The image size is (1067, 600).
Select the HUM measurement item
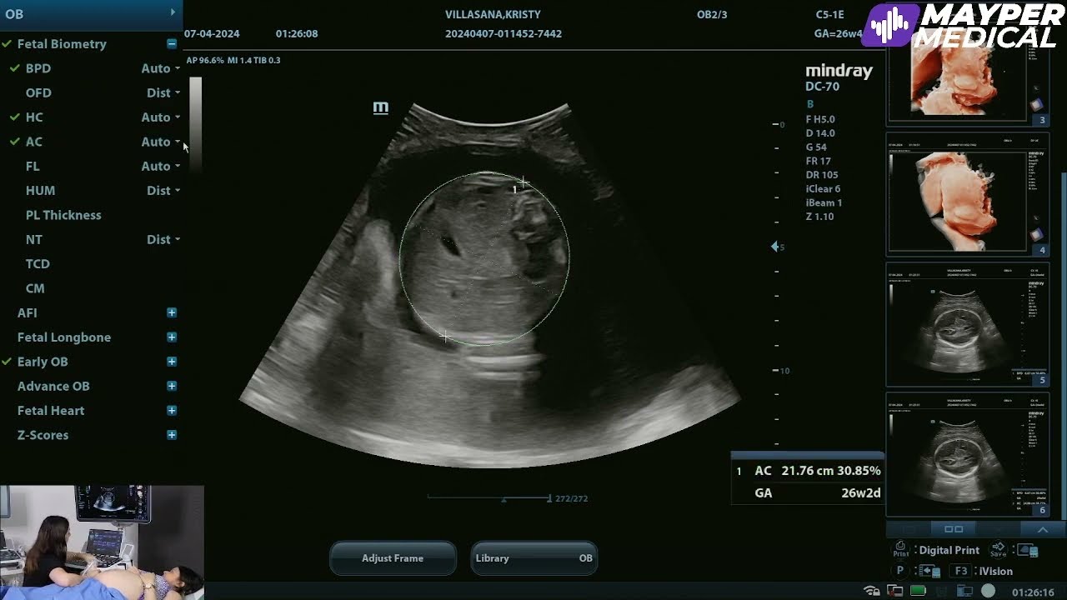click(40, 191)
